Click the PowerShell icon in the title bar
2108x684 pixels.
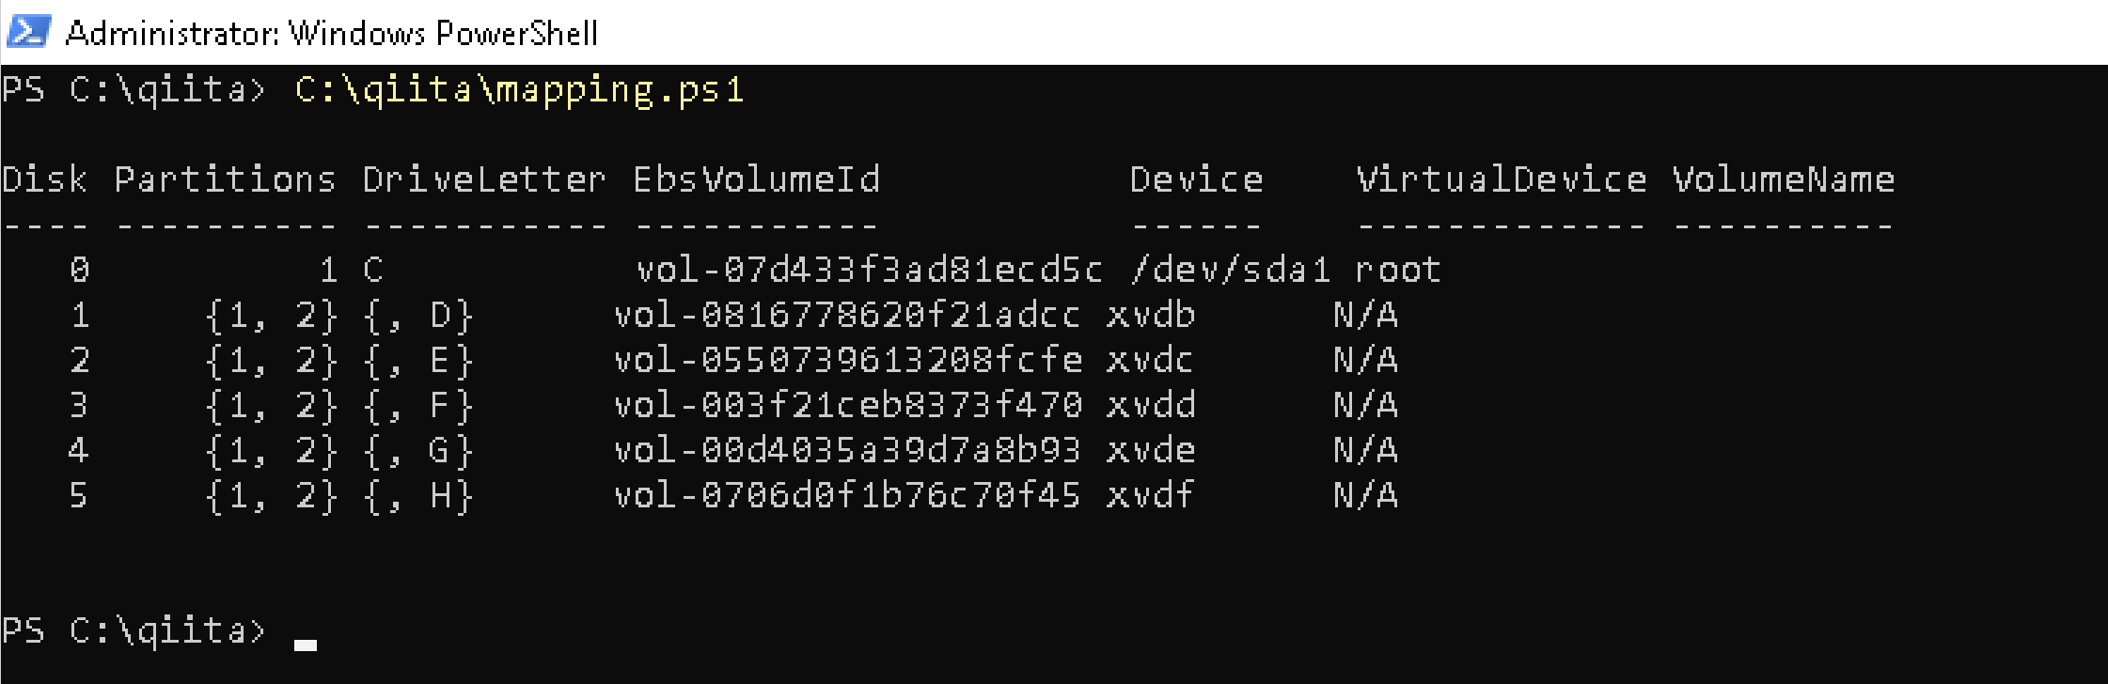click(x=28, y=31)
